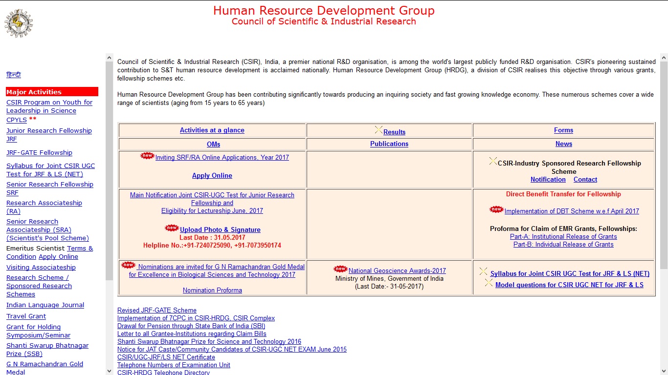Click the new badge beside Inviting SRF/RA Applications
668x375 pixels.
pos(147,156)
